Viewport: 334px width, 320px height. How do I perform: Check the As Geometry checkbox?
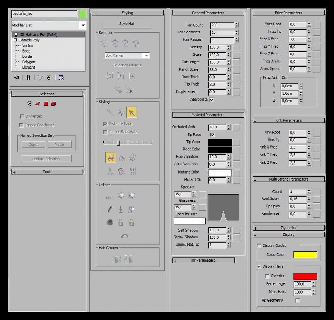tap(297, 301)
